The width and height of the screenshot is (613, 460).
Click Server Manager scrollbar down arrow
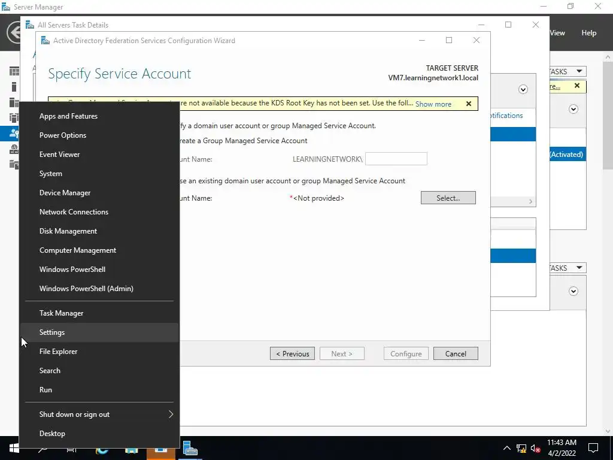(608, 431)
